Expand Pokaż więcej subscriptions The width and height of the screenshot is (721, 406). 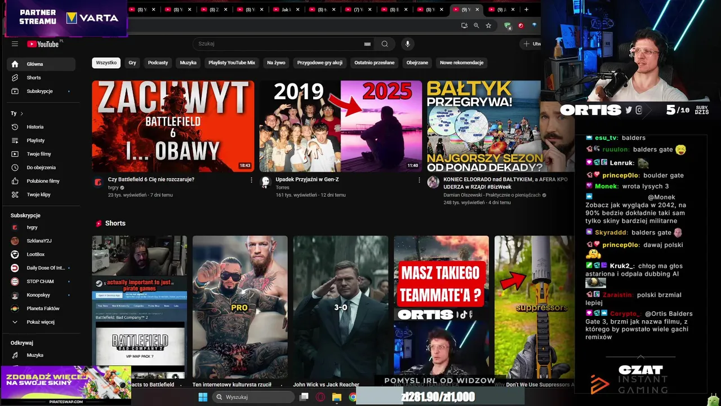click(41, 322)
